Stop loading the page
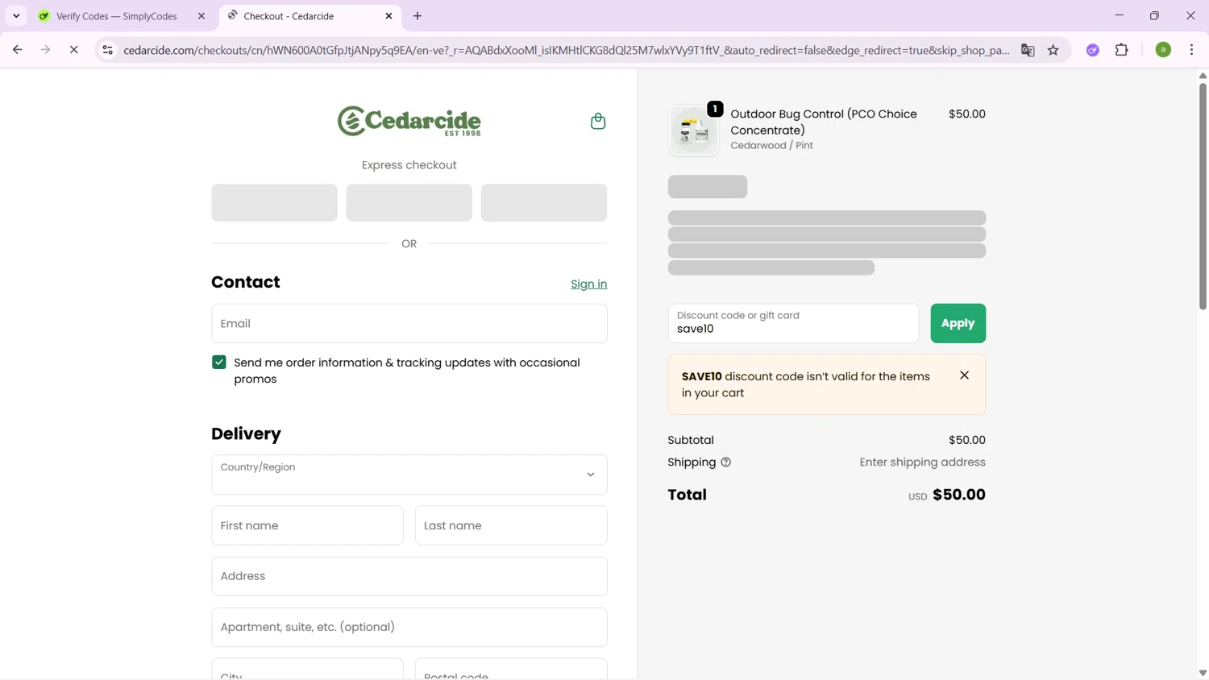This screenshot has height=680, width=1209. point(73,50)
